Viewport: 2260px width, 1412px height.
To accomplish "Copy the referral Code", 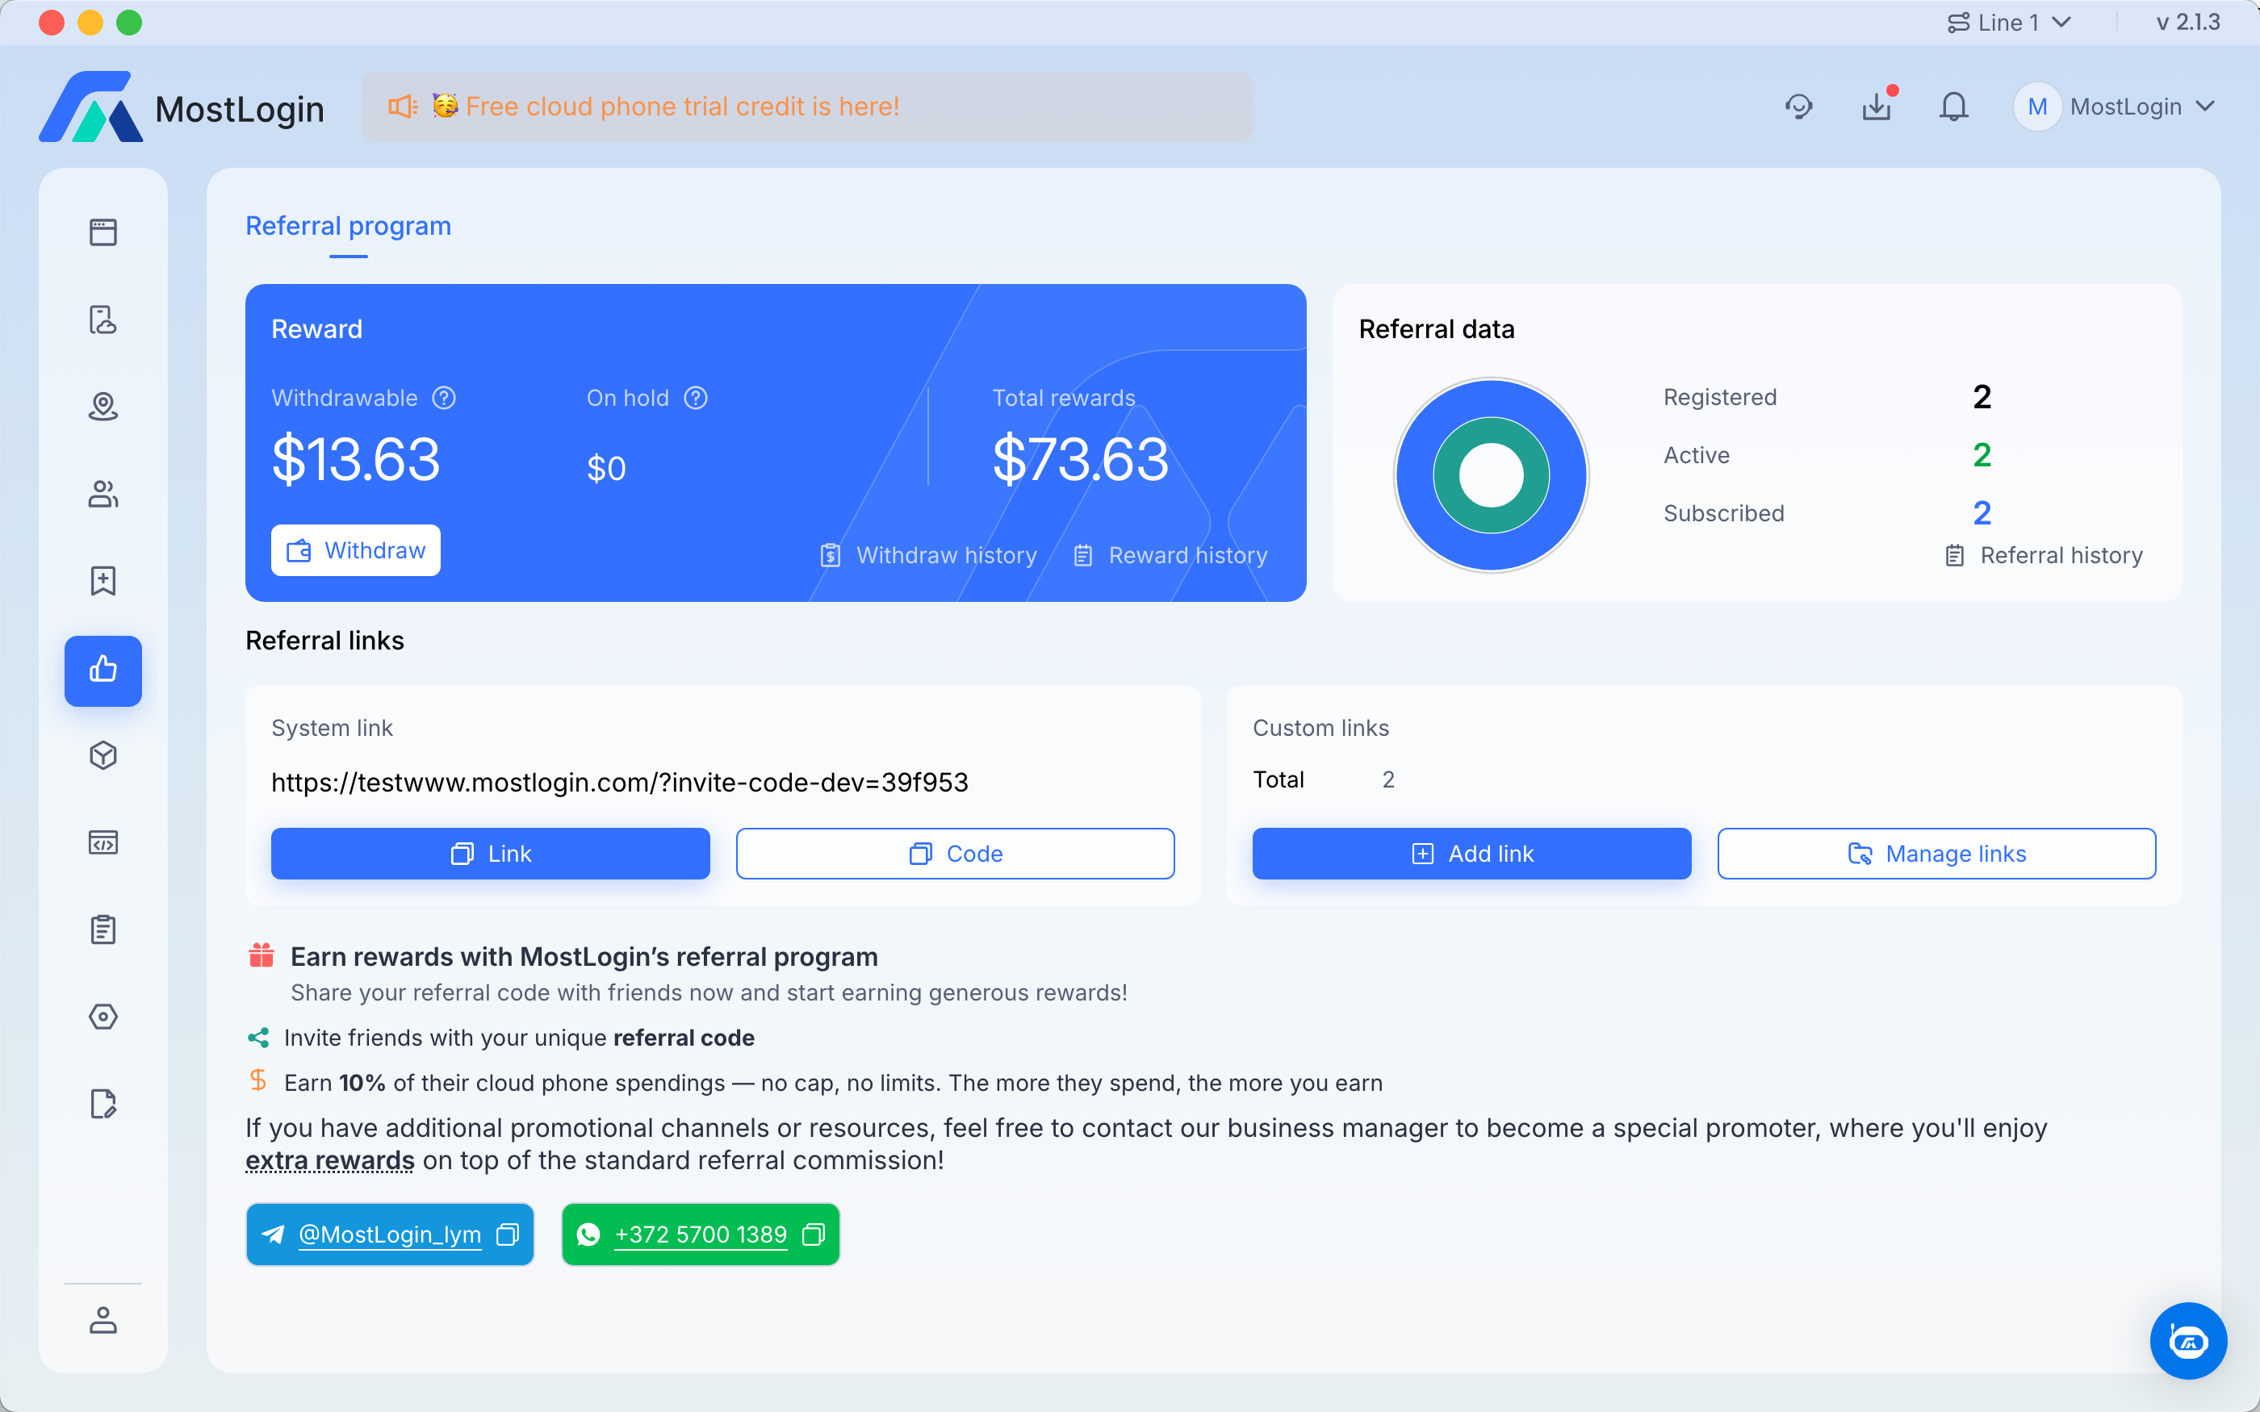I will pos(956,854).
